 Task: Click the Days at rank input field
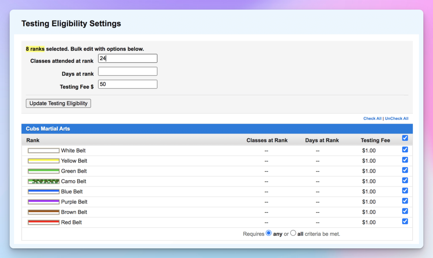tap(128, 71)
